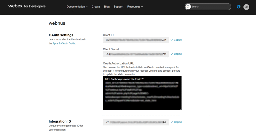Click the Integration ID heading
The width and height of the screenshot is (256, 138).
60,121
